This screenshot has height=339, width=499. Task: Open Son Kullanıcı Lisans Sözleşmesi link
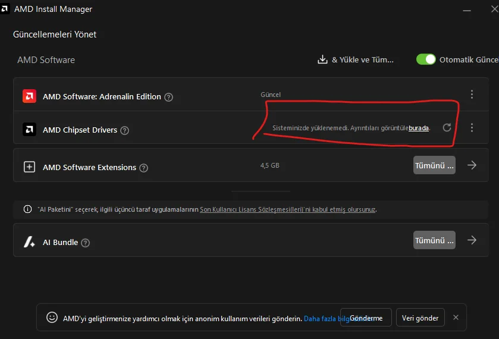click(287, 209)
